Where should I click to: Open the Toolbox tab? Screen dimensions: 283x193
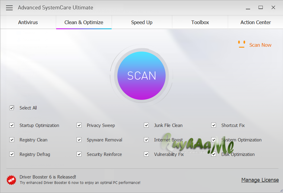(x=200, y=22)
